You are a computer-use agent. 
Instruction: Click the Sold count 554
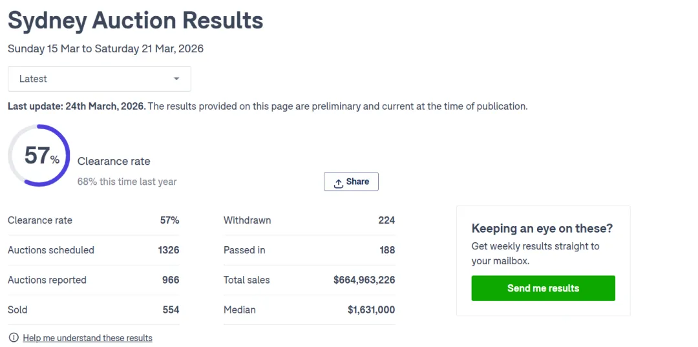click(x=171, y=310)
